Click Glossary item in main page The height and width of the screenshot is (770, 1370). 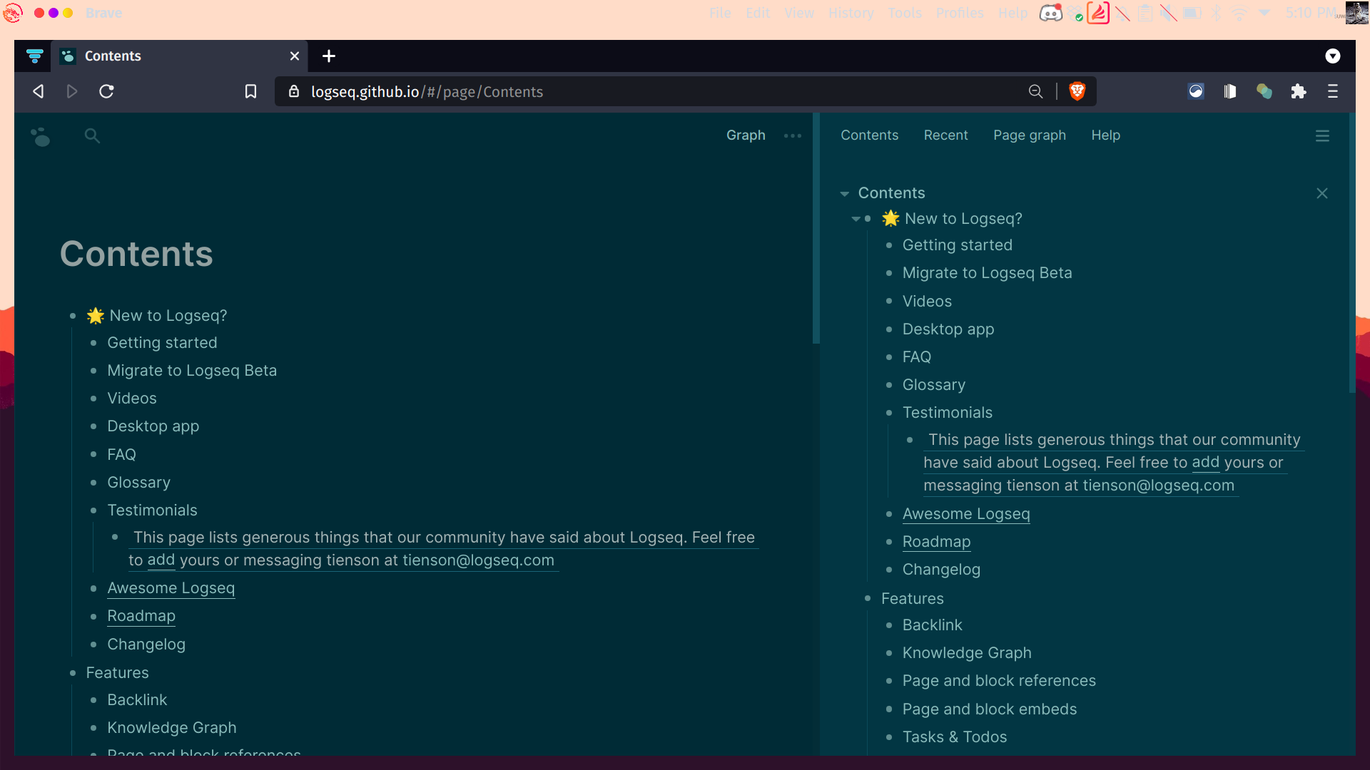point(138,483)
